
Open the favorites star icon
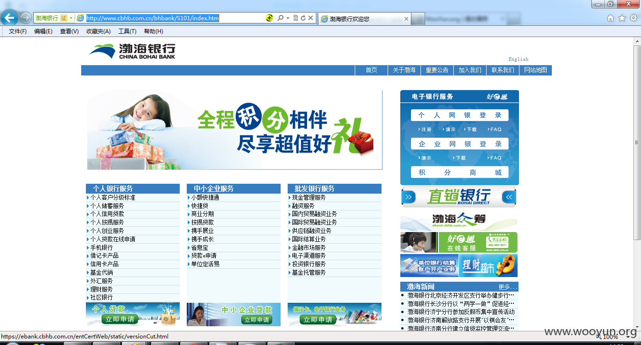[x=622, y=18]
